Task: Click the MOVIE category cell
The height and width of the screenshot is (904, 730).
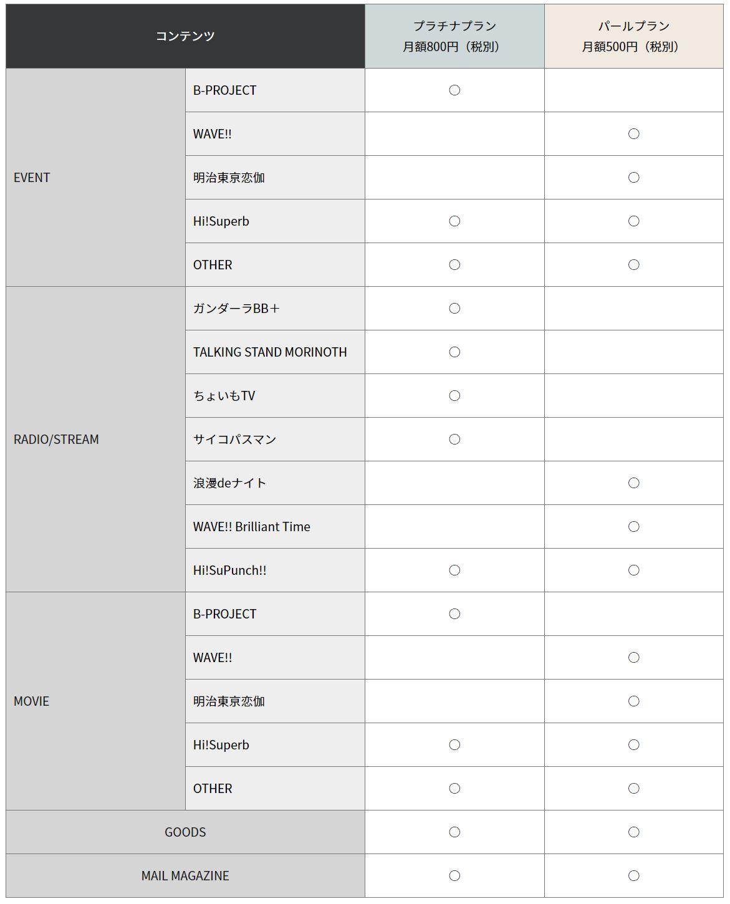Action: 31,701
